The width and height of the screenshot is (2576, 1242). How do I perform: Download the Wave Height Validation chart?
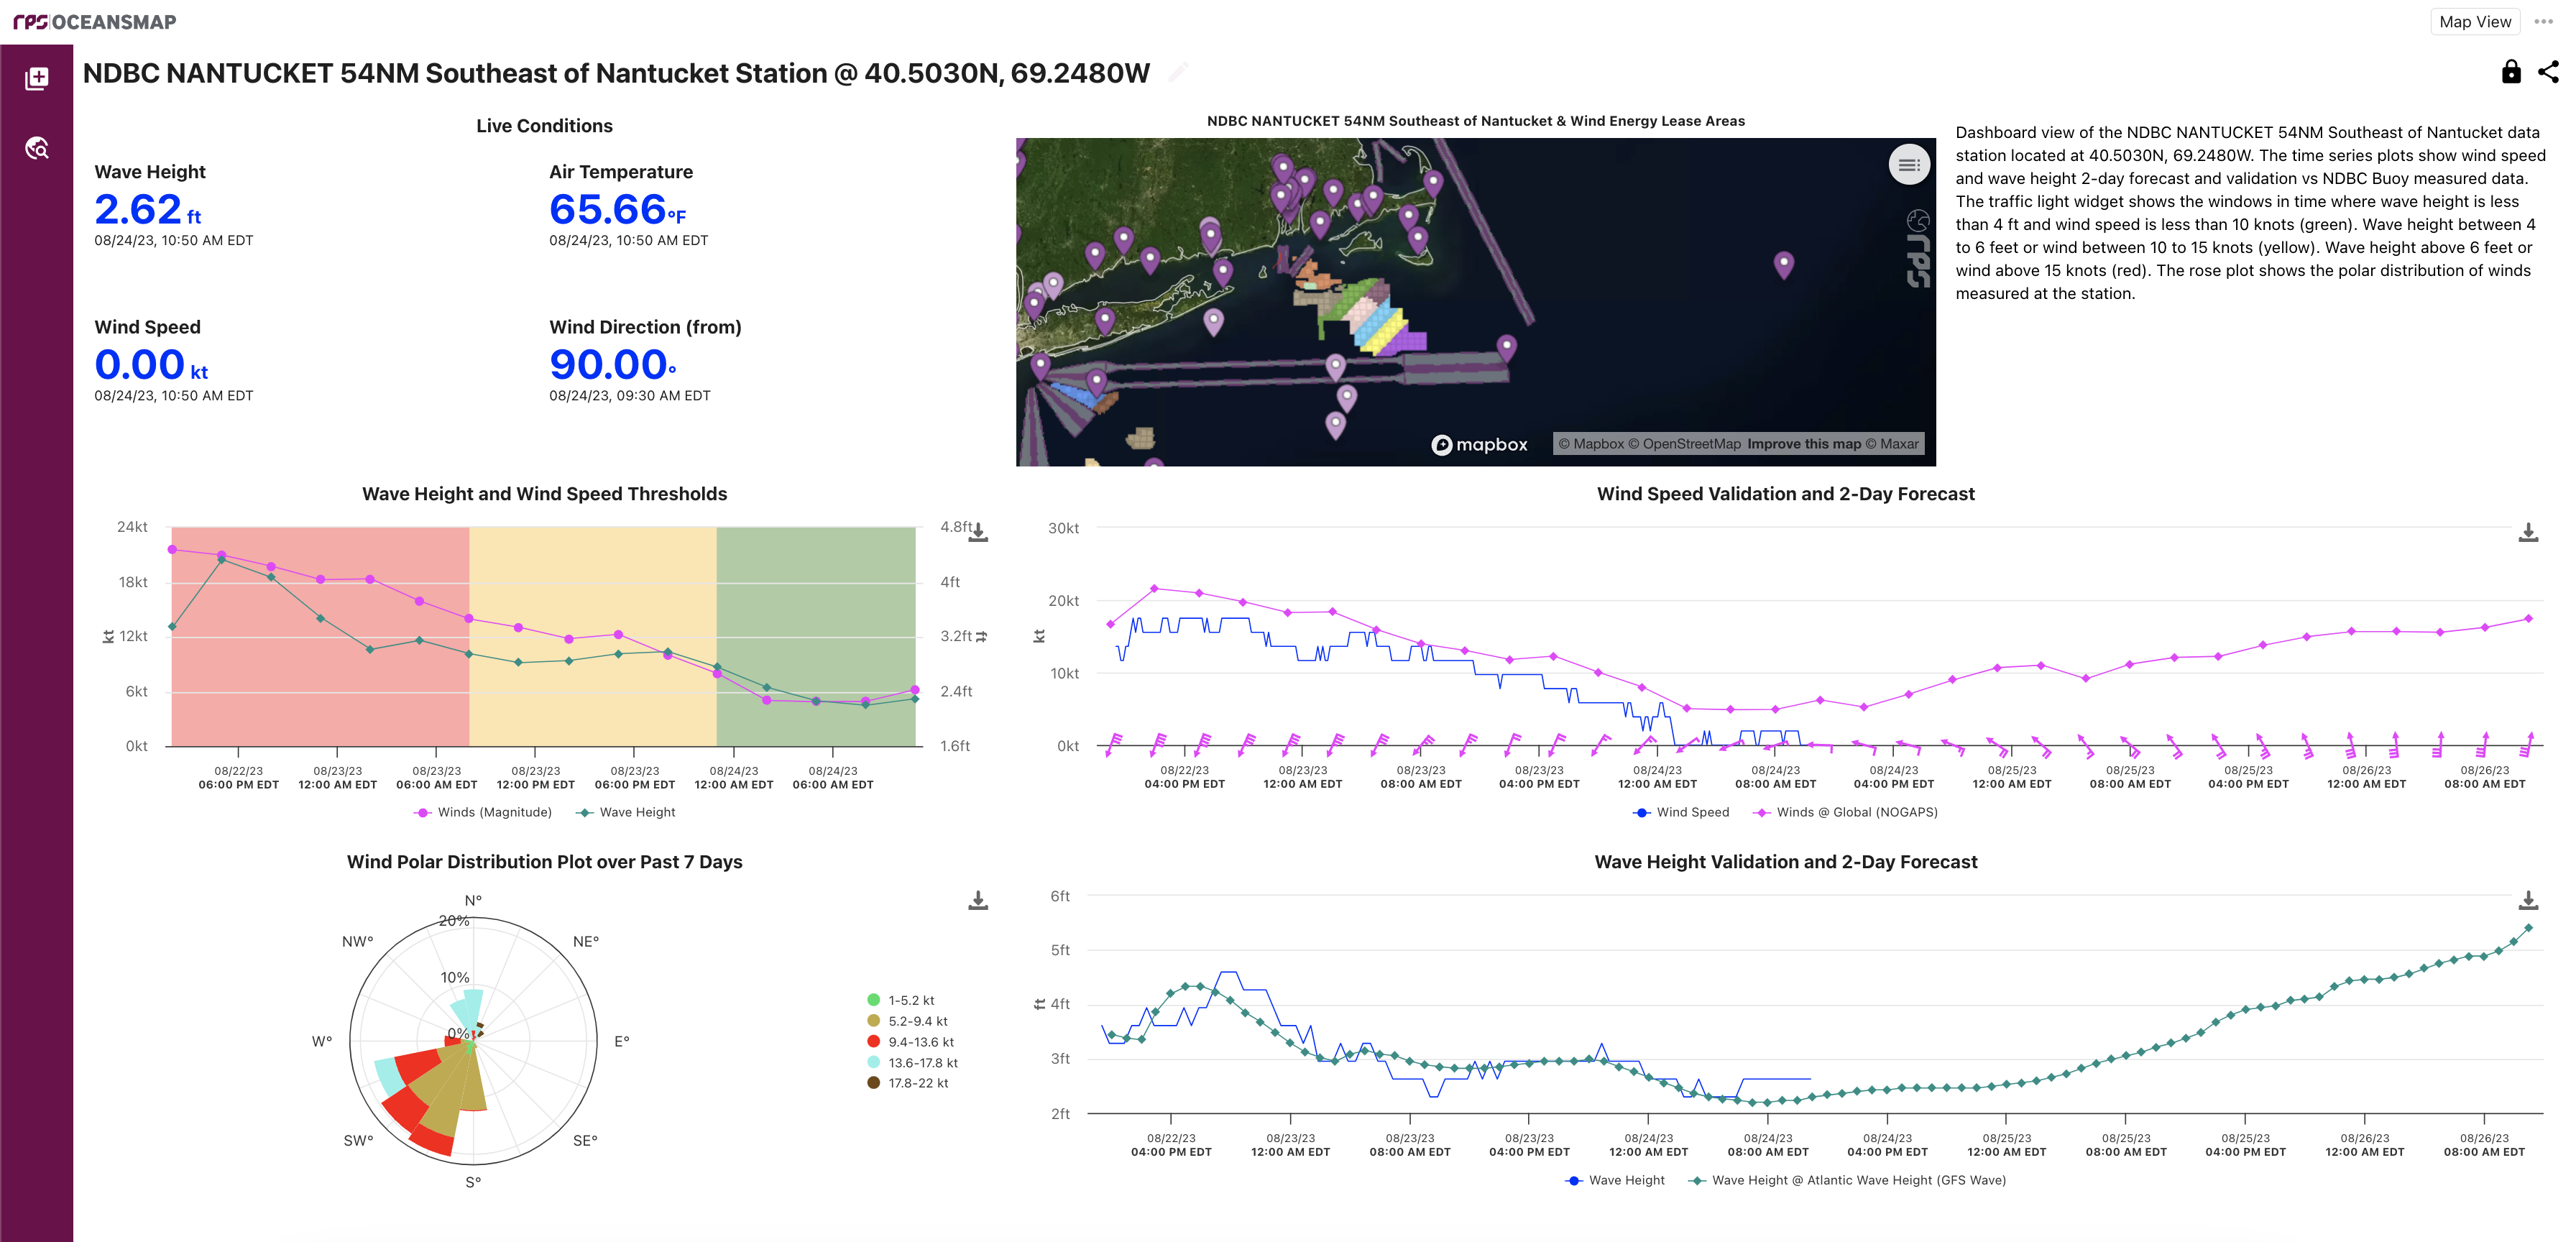click(x=2527, y=900)
